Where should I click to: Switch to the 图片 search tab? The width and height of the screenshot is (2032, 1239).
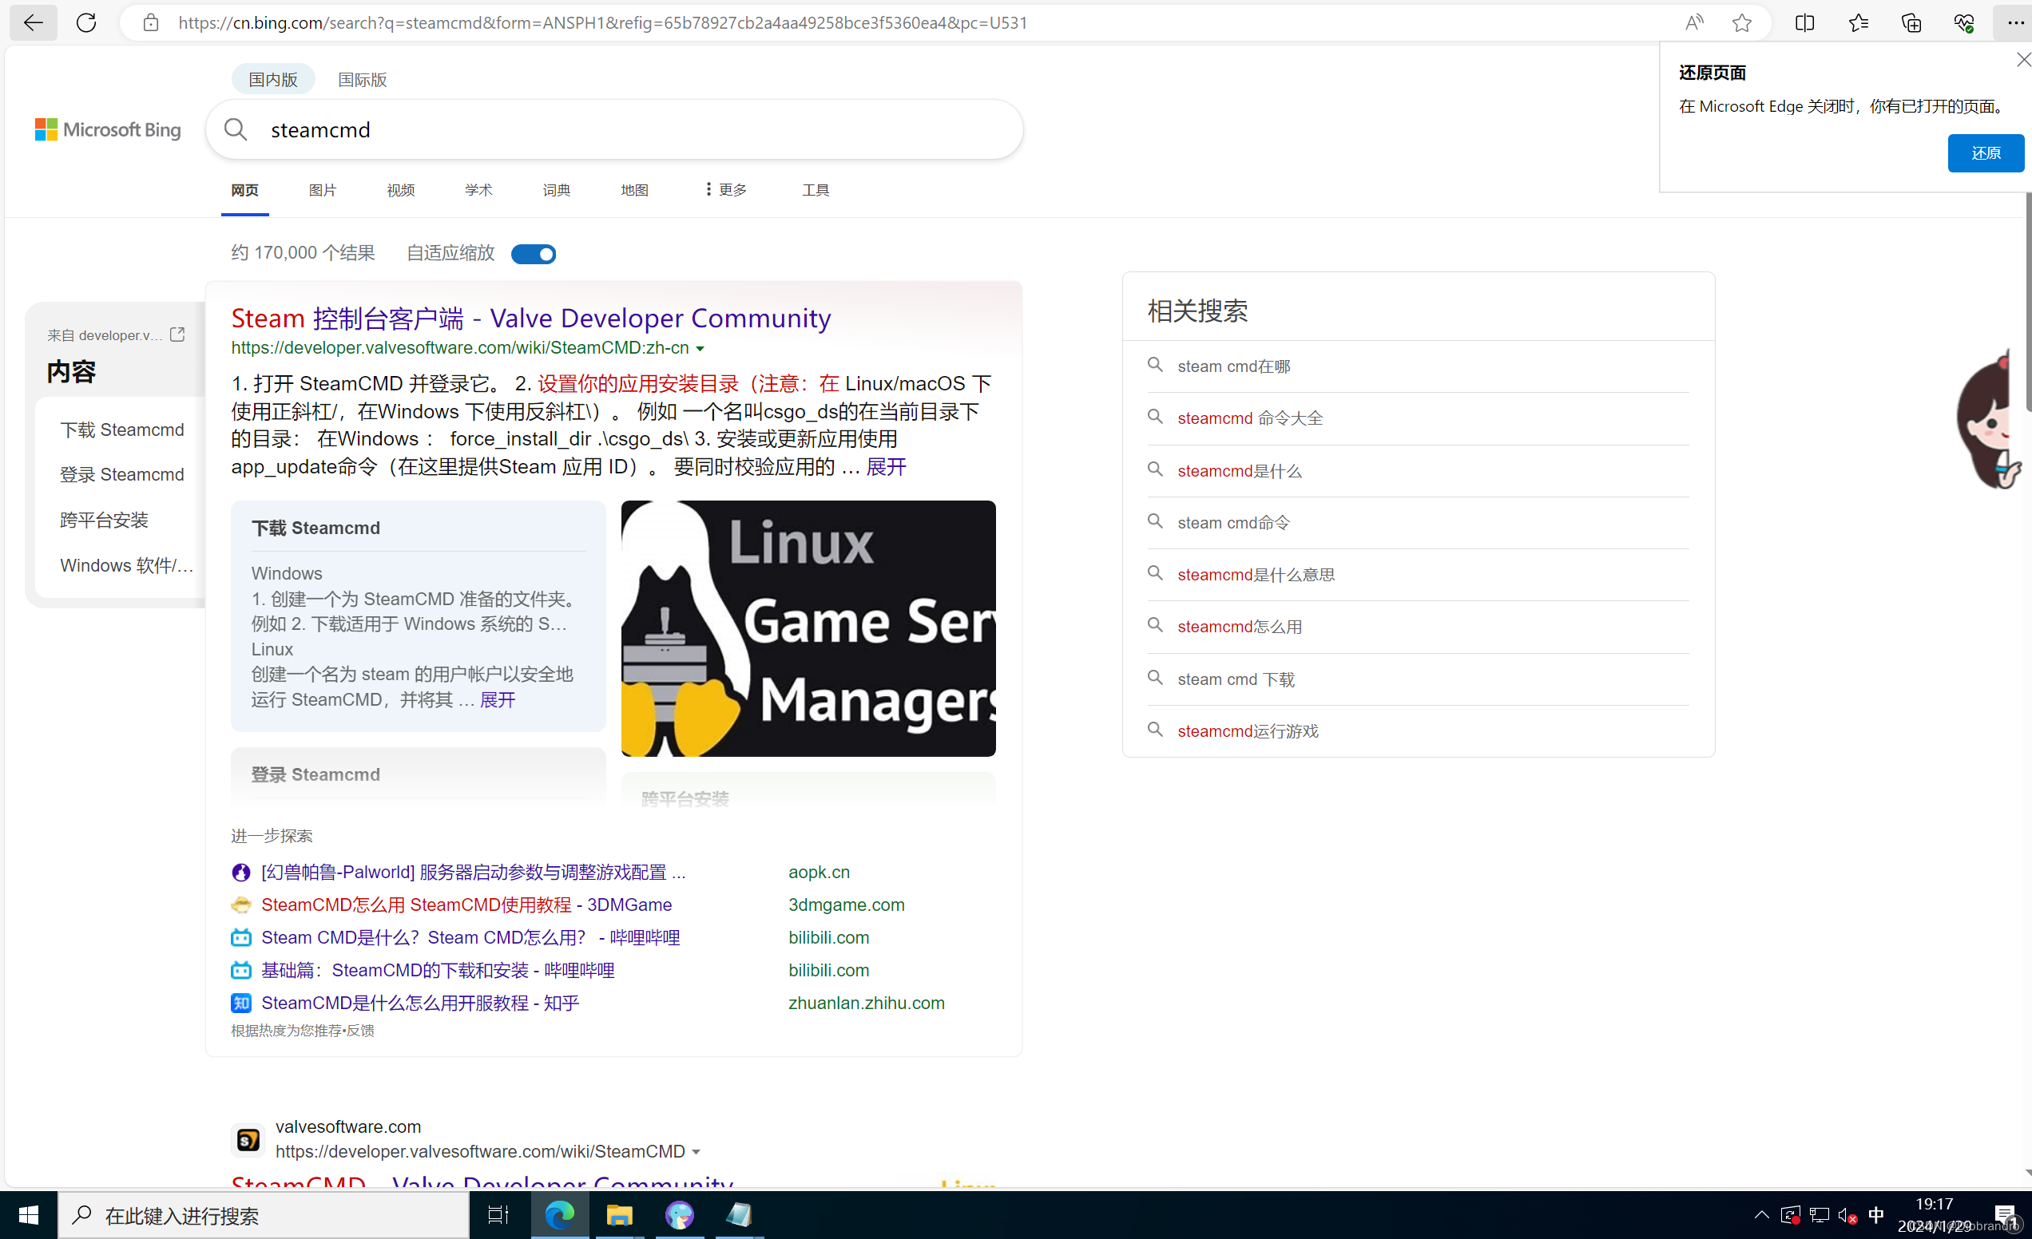point(323,189)
